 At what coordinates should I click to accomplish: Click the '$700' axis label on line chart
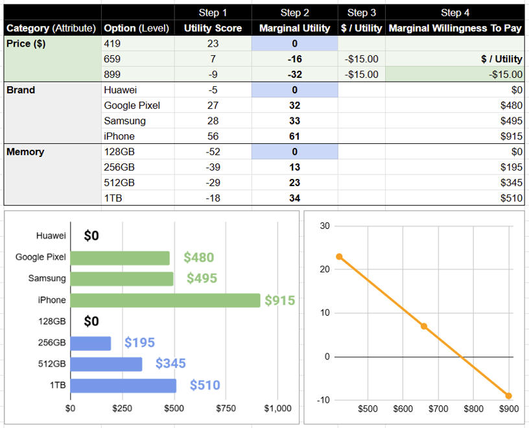[x=438, y=409]
